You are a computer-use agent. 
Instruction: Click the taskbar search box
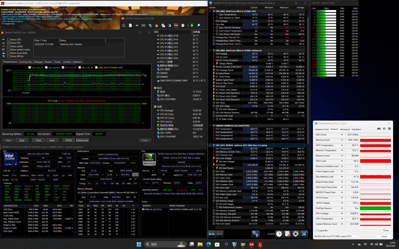(x=165, y=244)
